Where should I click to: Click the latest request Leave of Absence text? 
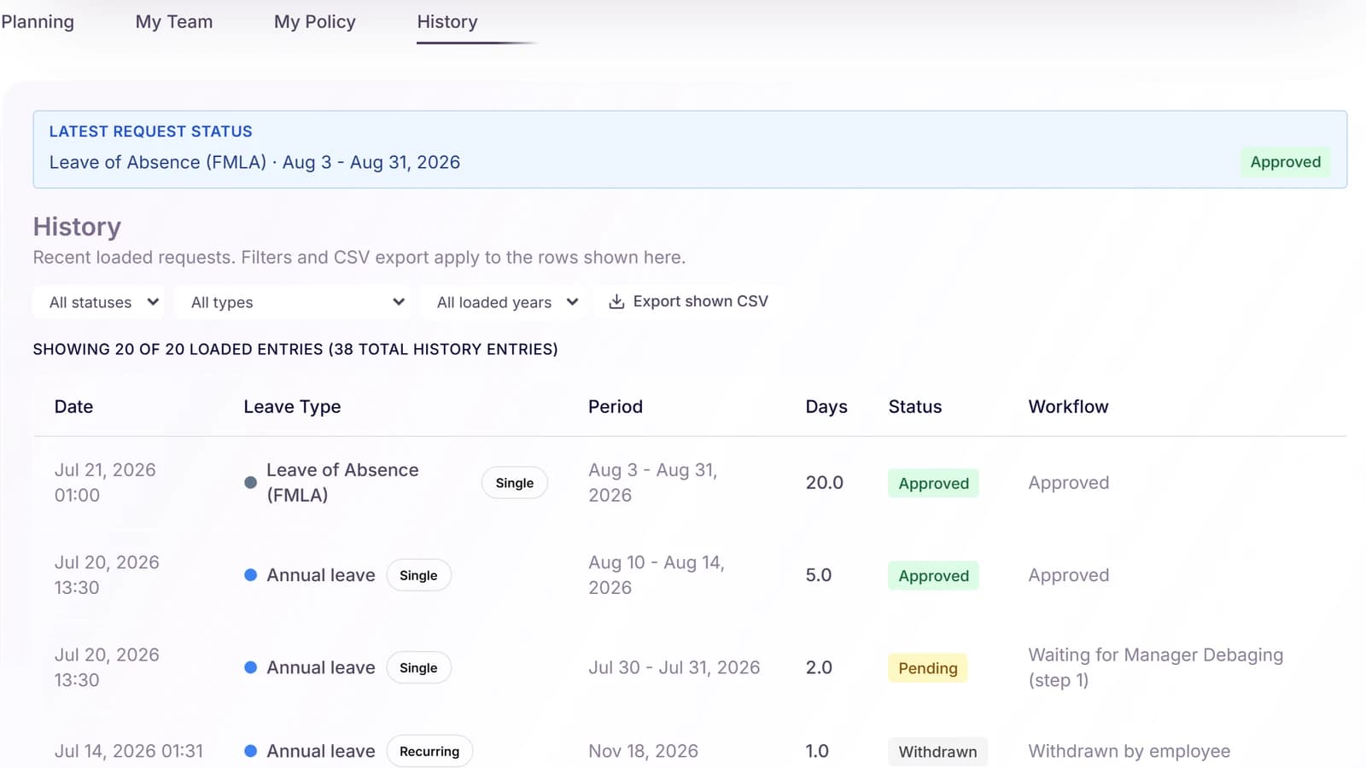pos(254,162)
